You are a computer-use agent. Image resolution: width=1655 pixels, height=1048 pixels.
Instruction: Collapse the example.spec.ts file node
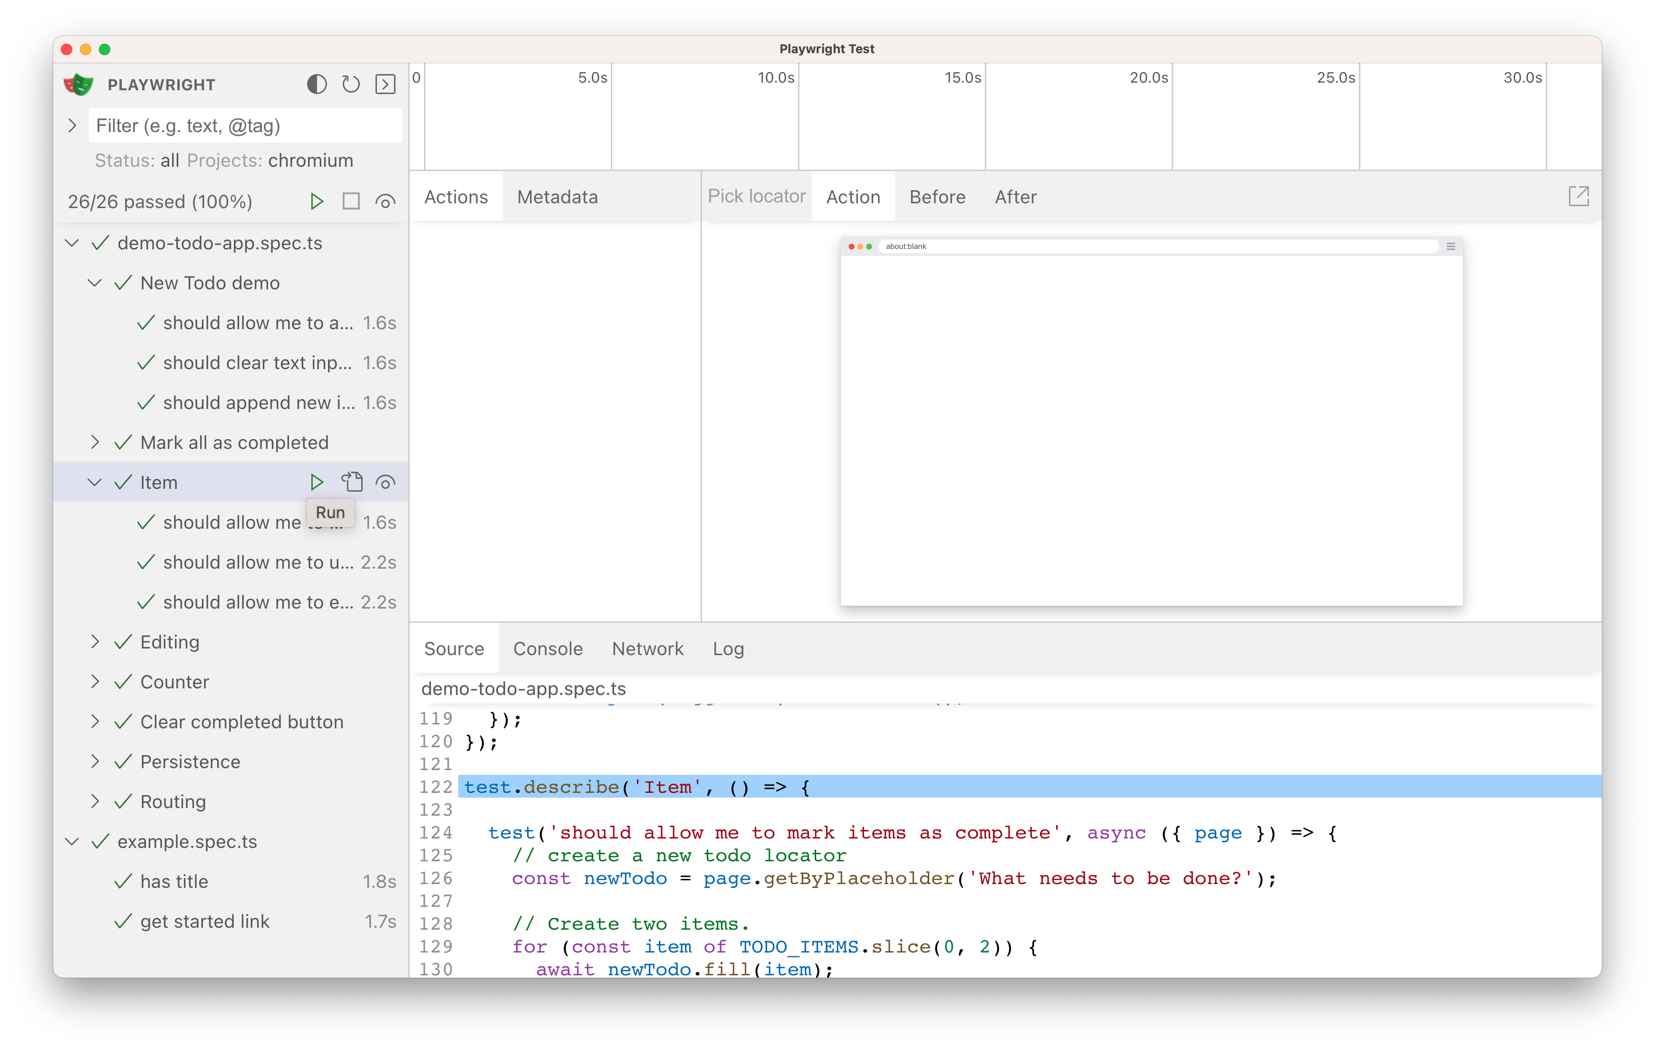click(72, 841)
